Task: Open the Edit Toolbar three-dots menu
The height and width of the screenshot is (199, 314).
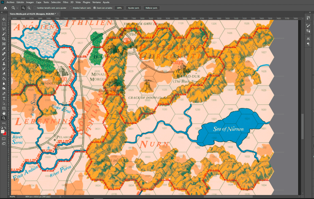Action: pos(4,123)
